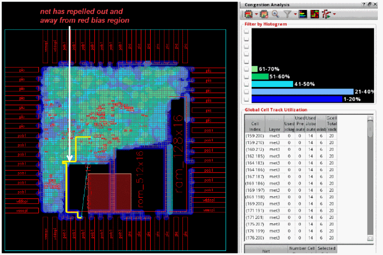Click the table's vertical scrollbar down arrow
Screen dimensions: 383x255
370,238
